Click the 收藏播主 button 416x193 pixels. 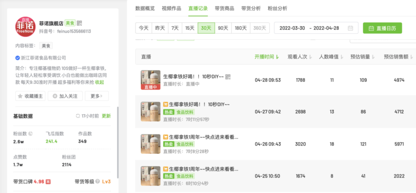tap(30, 96)
